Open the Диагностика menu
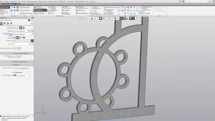This screenshot has height=121, width=215. pos(52,1)
